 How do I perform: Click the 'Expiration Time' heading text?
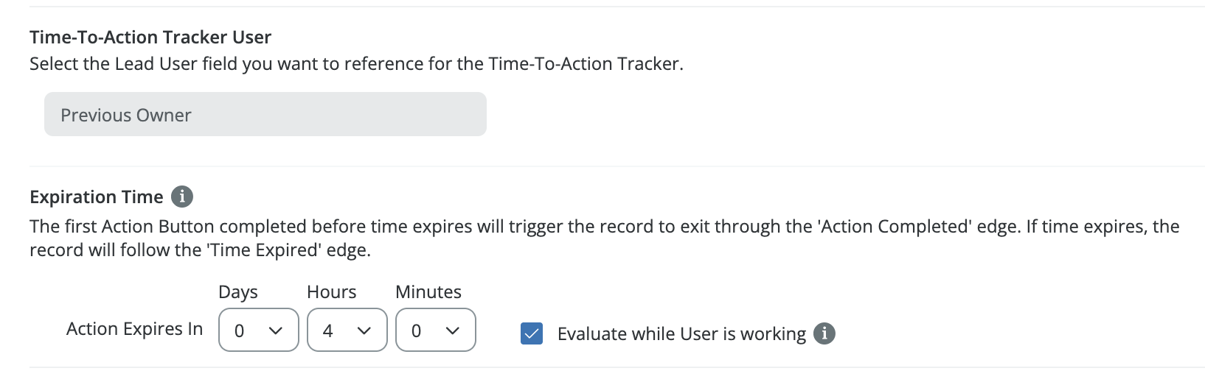[x=97, y=197]
